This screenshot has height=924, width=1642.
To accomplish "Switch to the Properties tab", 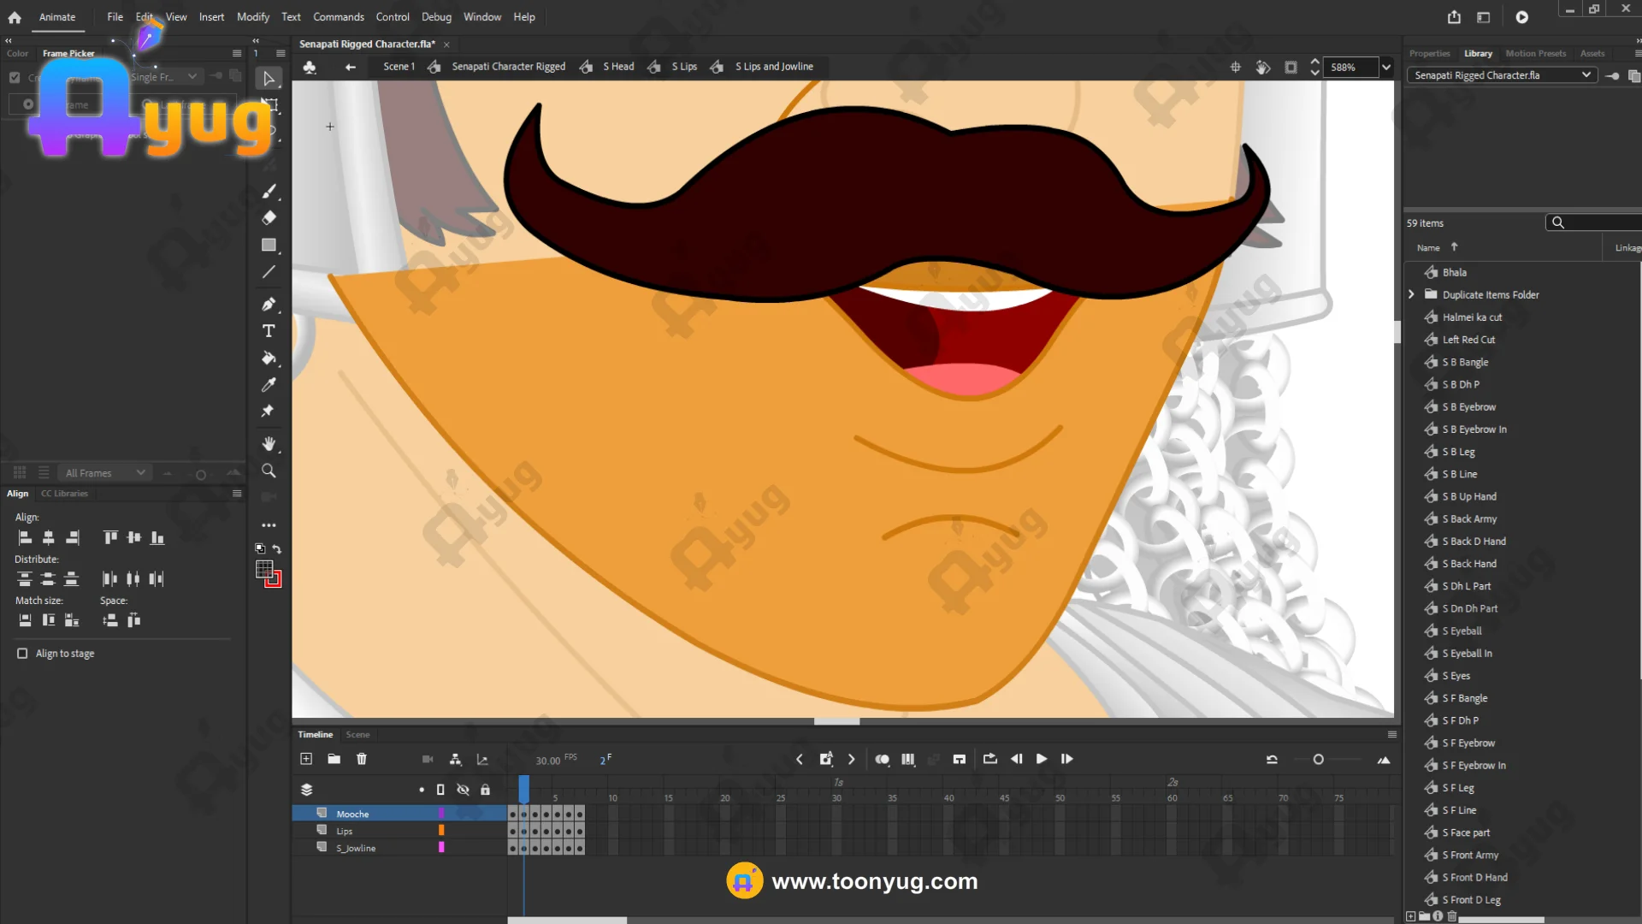I will (1429, 53).
